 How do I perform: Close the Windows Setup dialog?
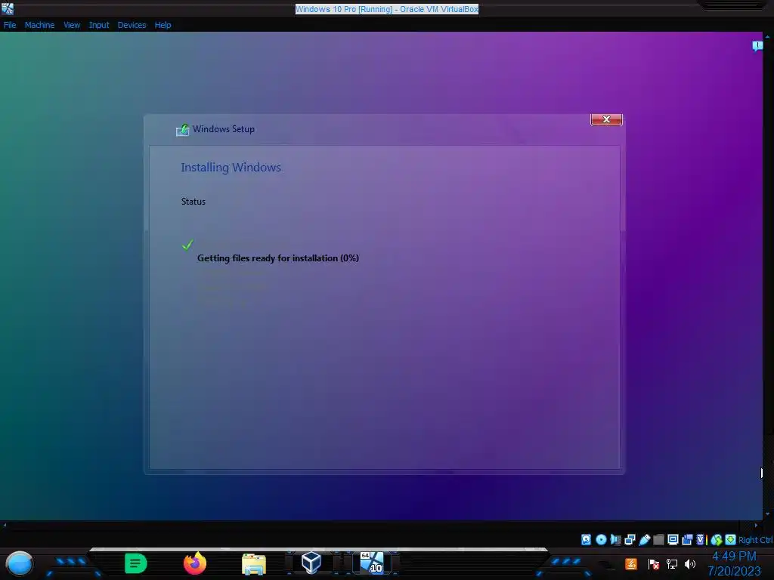606,119
